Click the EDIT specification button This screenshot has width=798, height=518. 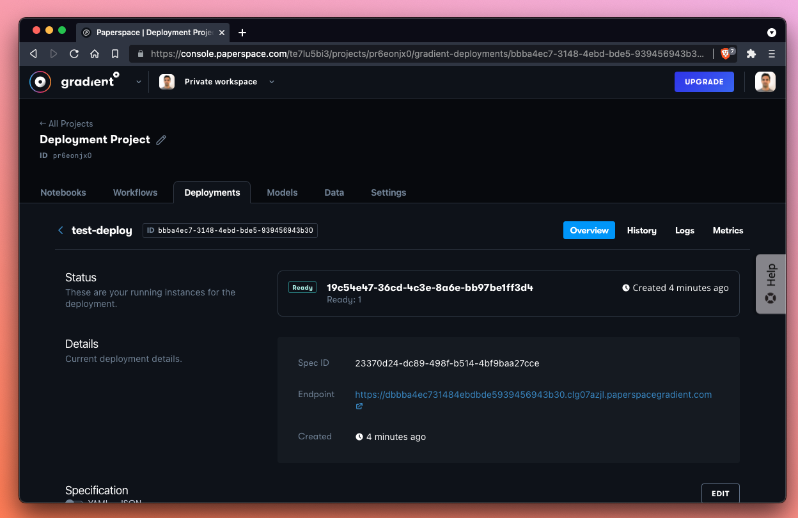pos(720,493)
